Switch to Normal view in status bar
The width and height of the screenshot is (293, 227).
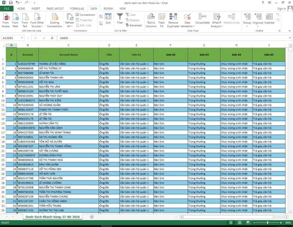click(231, 222)
